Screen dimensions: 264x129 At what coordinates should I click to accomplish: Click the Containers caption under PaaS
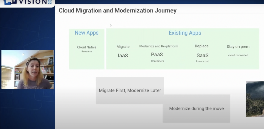157,61
